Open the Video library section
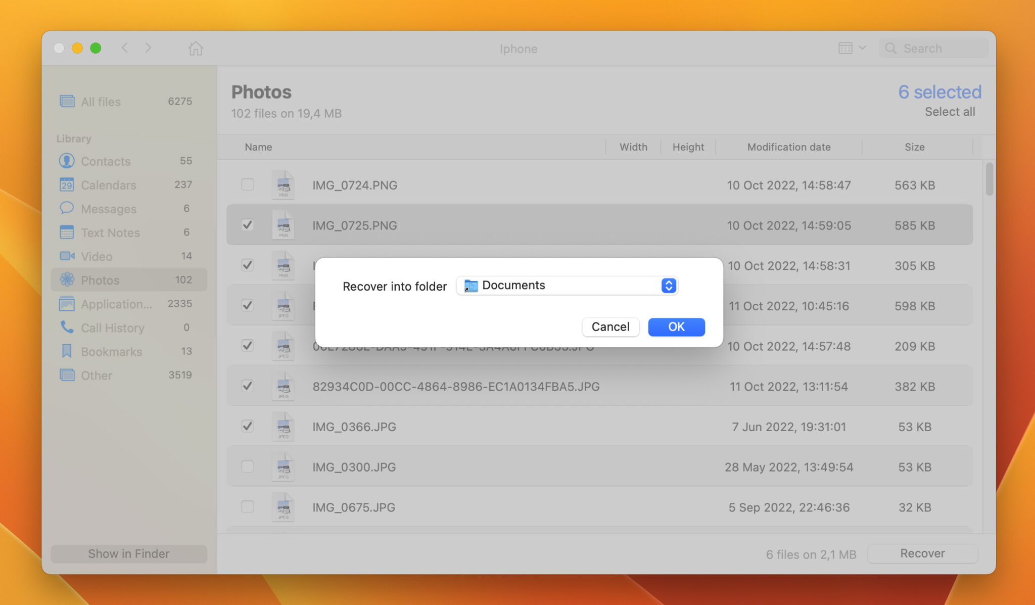 pos(67,256)
